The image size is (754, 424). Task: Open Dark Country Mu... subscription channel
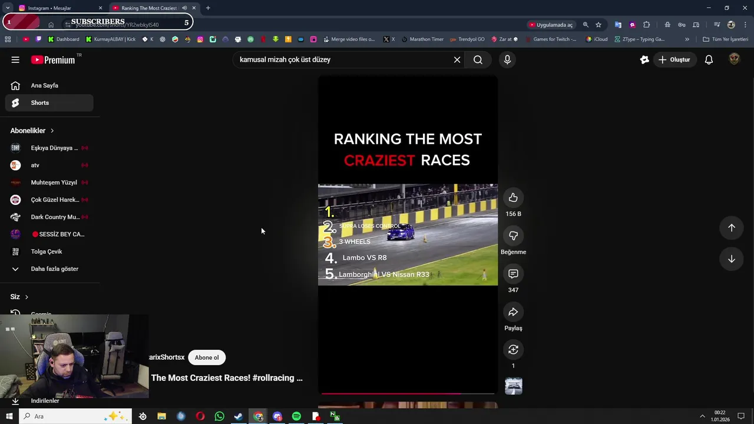tap(49, 217)
